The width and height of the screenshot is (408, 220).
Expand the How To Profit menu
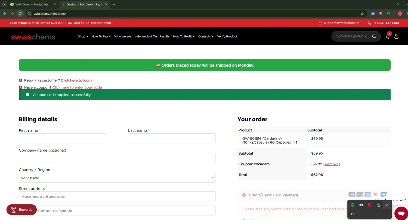tap(184, 36)
